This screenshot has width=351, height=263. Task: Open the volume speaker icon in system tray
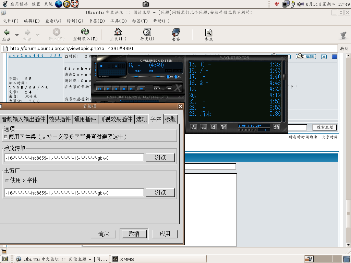tap(300, 4)
